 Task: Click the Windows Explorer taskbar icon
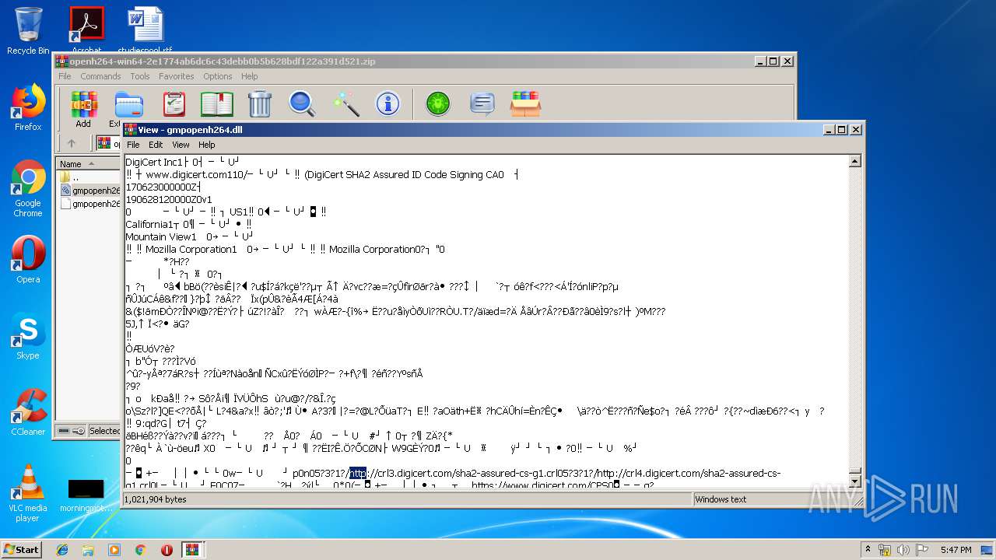(88, 550)
